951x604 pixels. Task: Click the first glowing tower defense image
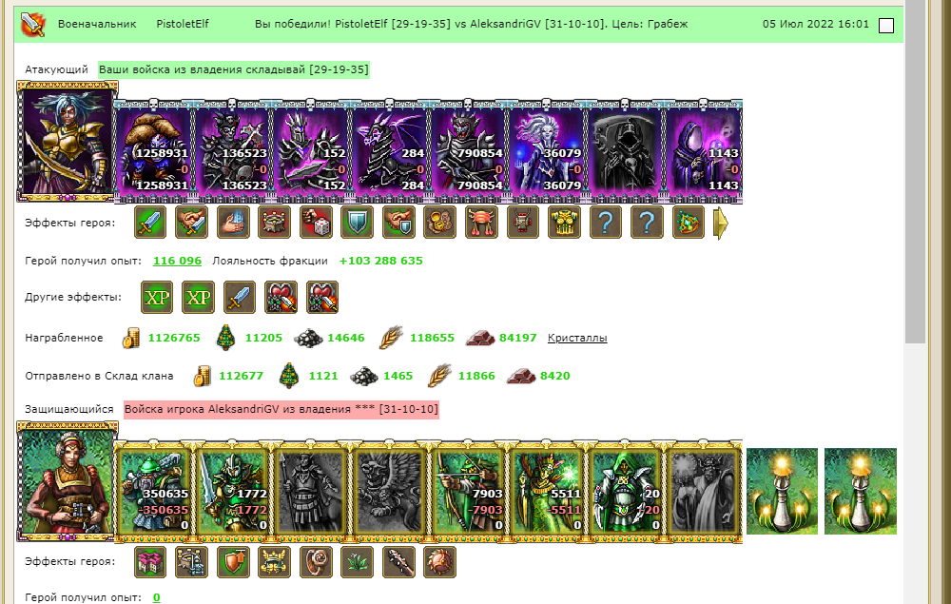[782, 491]
